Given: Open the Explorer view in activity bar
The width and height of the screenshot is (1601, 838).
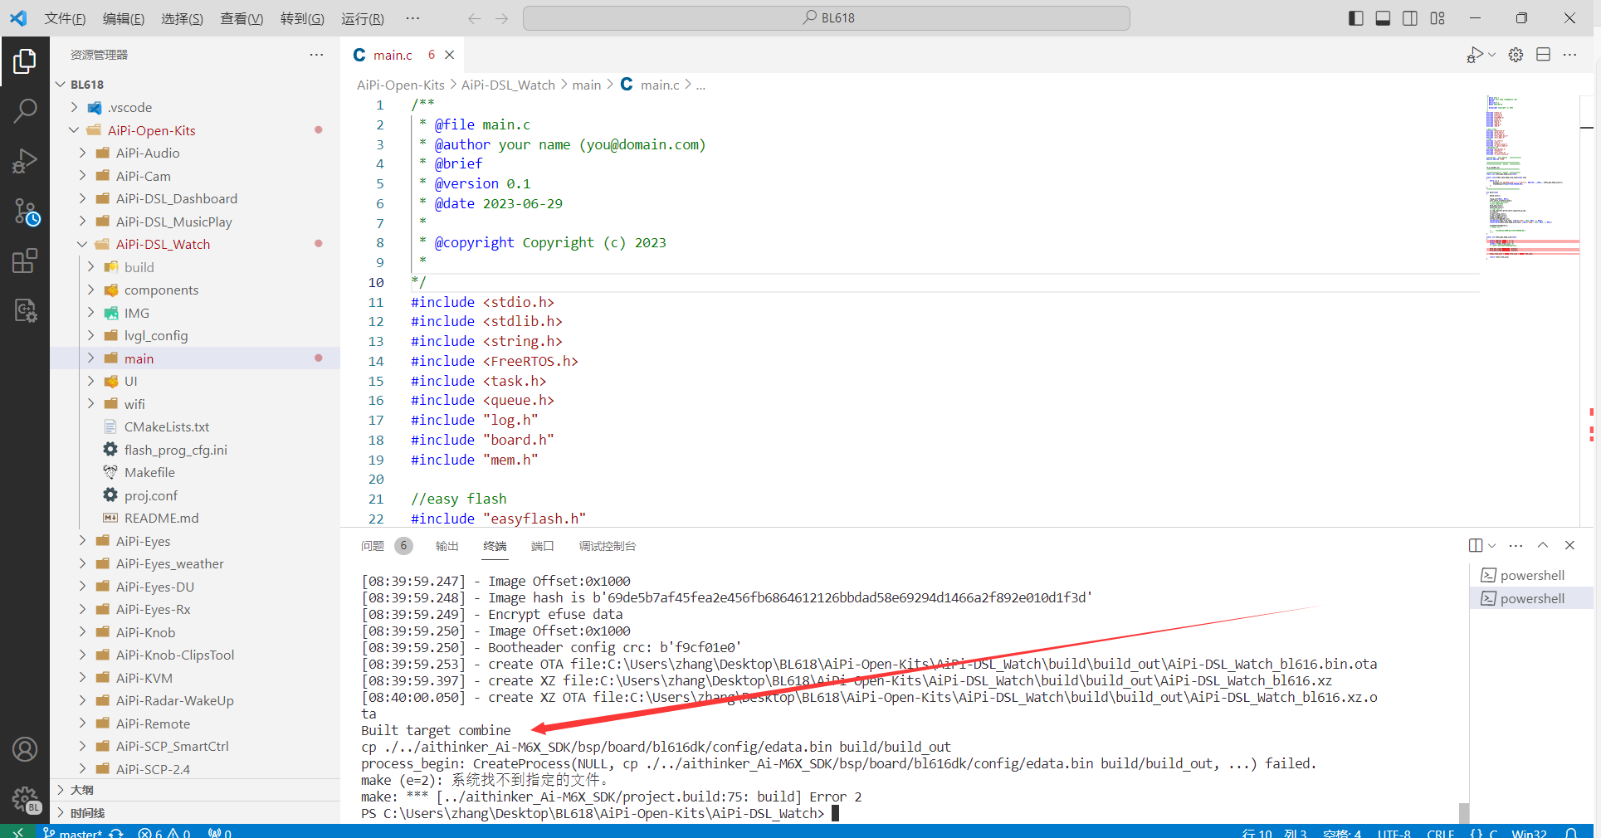Looking at the screenshot, I should (25, 61).
